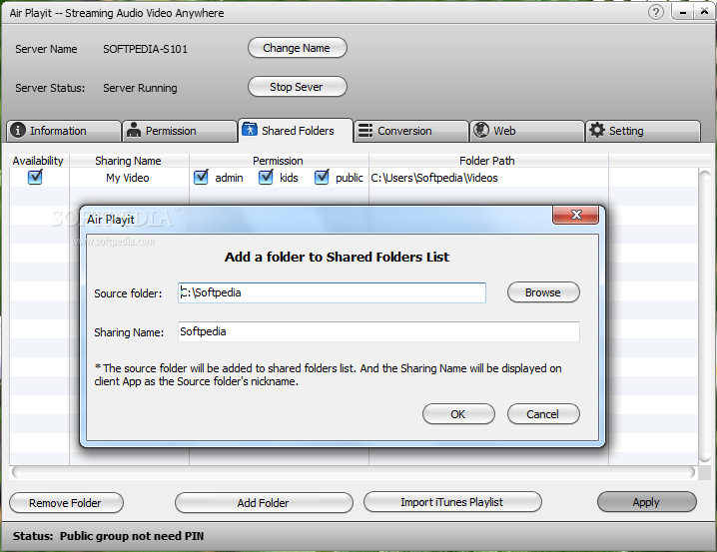Screen dimensions: 717x552
Task: Click the Sharing Name input field
Action: click(378, 331)
